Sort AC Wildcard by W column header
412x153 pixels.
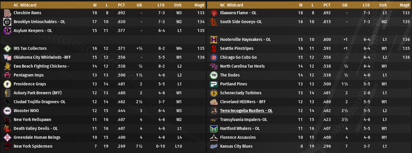(95, 5)
